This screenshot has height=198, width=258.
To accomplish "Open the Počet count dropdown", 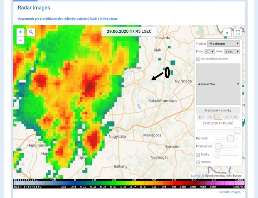I will [209, 52].
